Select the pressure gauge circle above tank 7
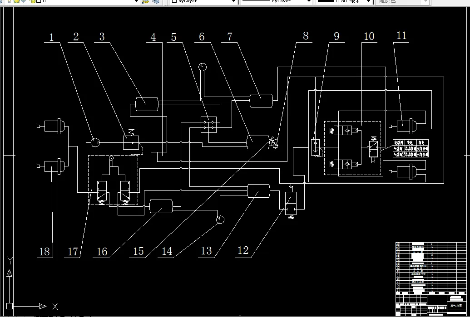This screenshot has width=470, height=317. tap(203, 67)
